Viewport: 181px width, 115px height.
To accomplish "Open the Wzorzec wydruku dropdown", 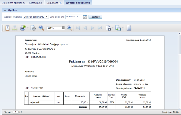I will (x=36, y=17).
